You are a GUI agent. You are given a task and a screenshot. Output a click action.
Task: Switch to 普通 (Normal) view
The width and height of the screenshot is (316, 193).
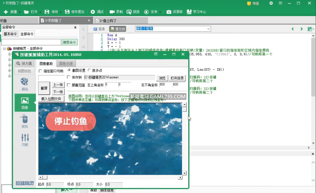(x=99, y=29)
